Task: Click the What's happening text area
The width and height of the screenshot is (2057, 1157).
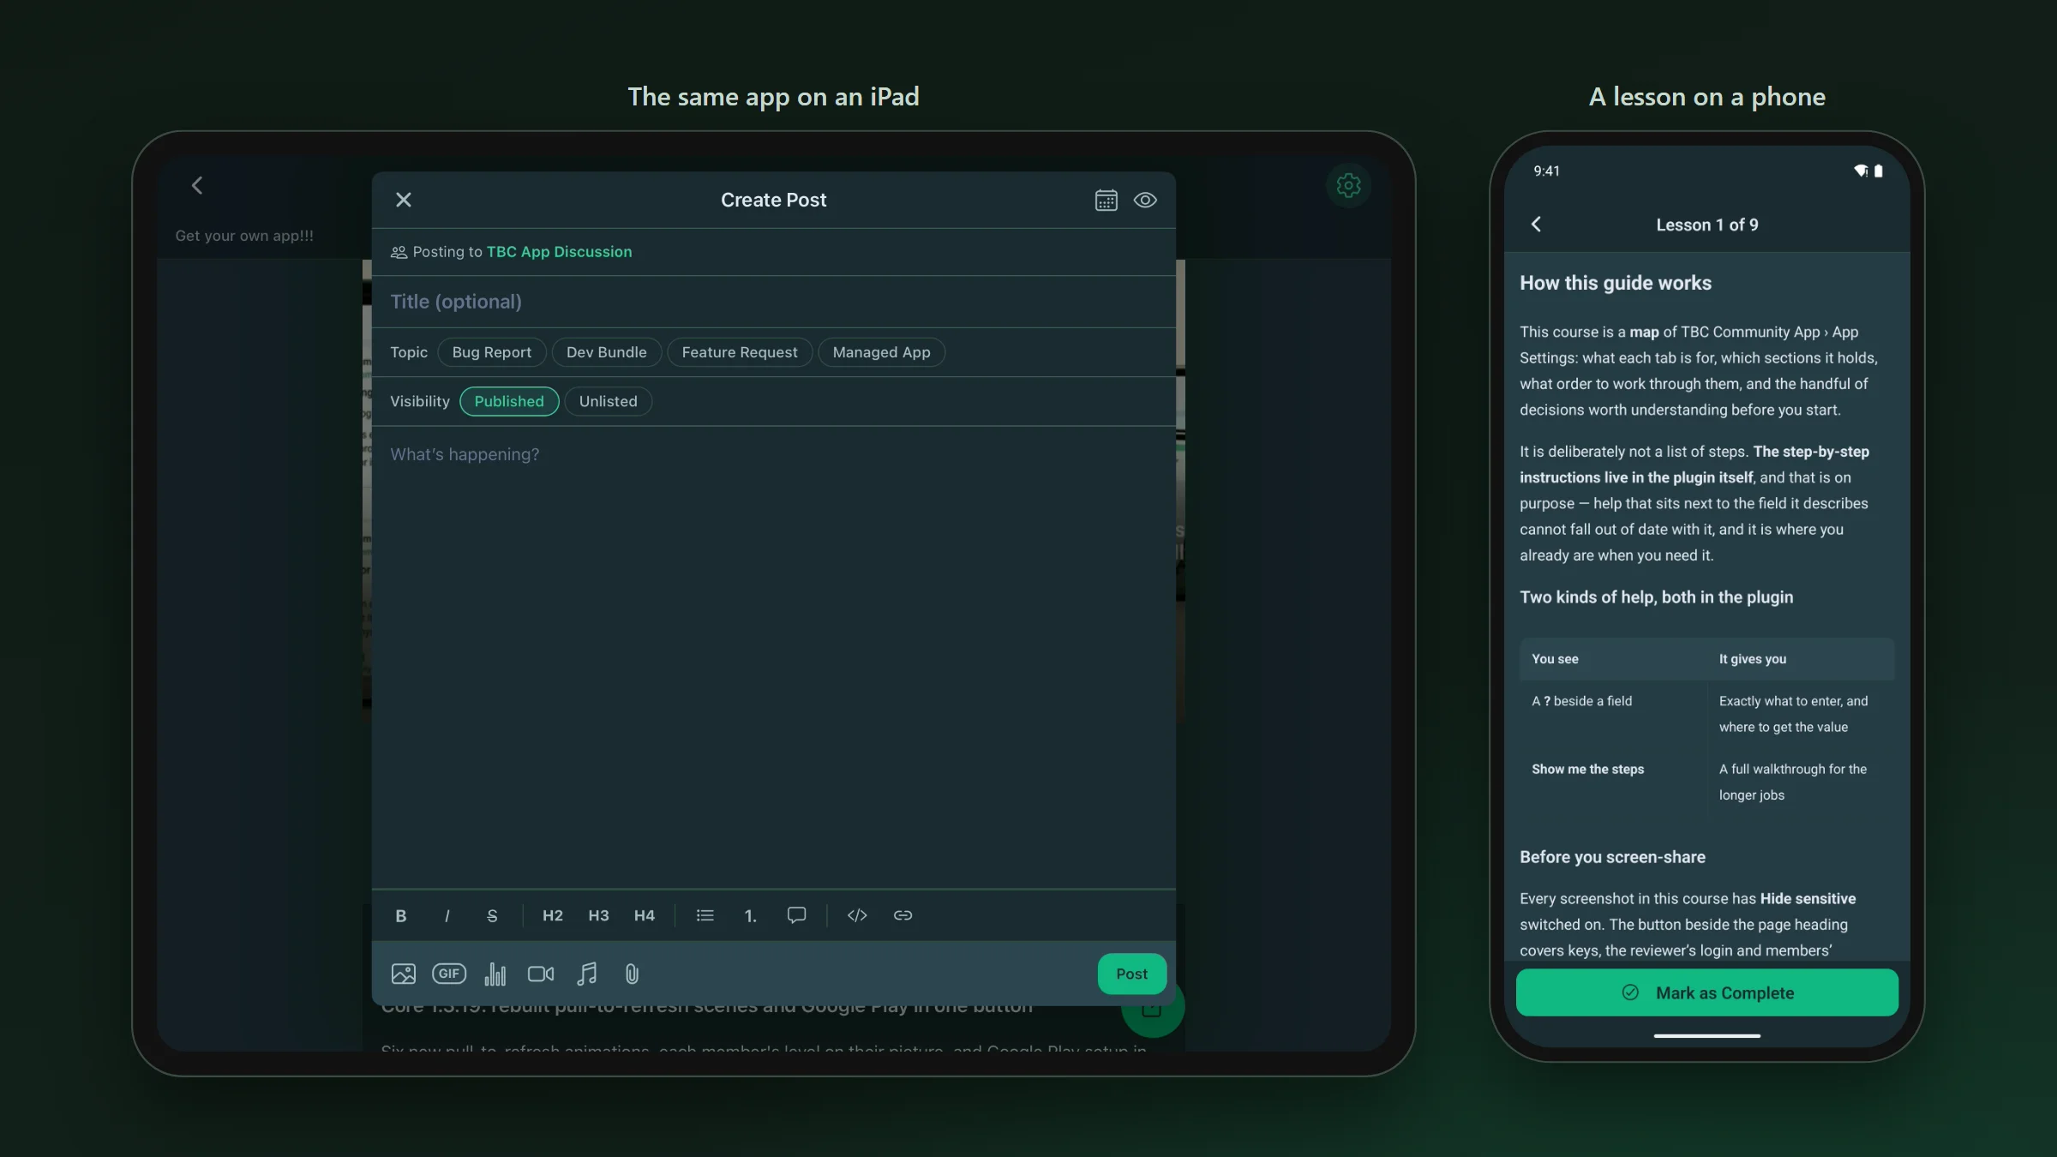Action: click(773, 656)
